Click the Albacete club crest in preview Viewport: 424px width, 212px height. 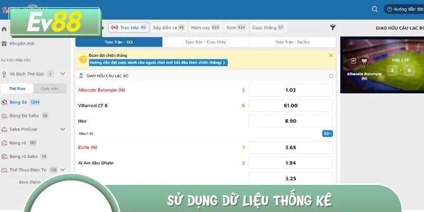point(364,61)
